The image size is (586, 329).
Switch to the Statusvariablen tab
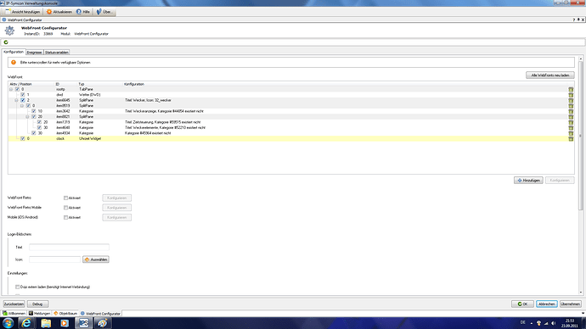pyautogui.click(x=57, y=53)
